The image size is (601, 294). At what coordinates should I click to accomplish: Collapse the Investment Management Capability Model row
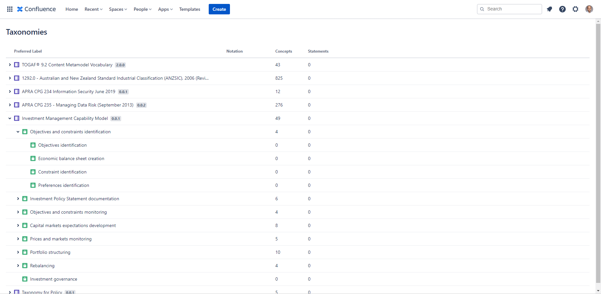click(10, 118)
